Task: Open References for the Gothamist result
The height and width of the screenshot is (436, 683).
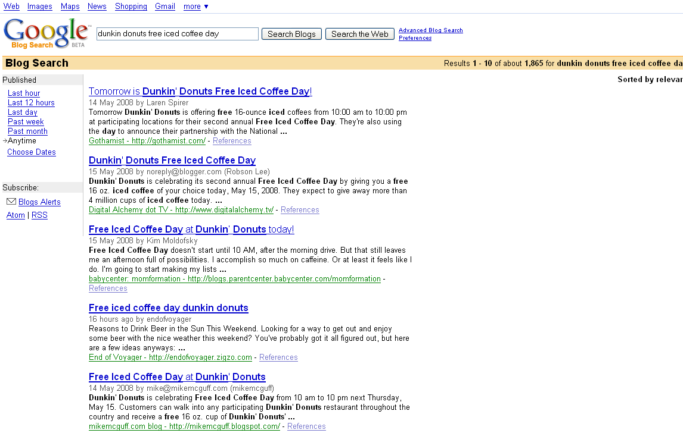Action: [x=232, y=141]
